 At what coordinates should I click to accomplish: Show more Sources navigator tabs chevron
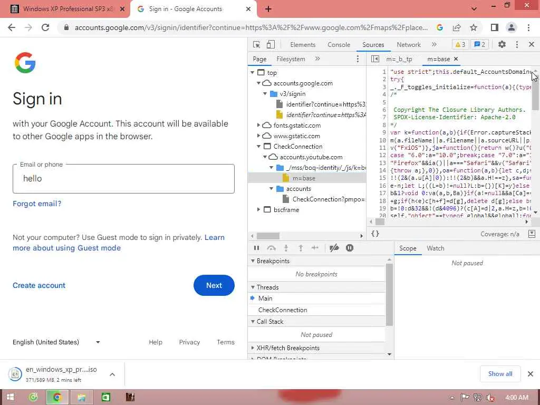317,59
